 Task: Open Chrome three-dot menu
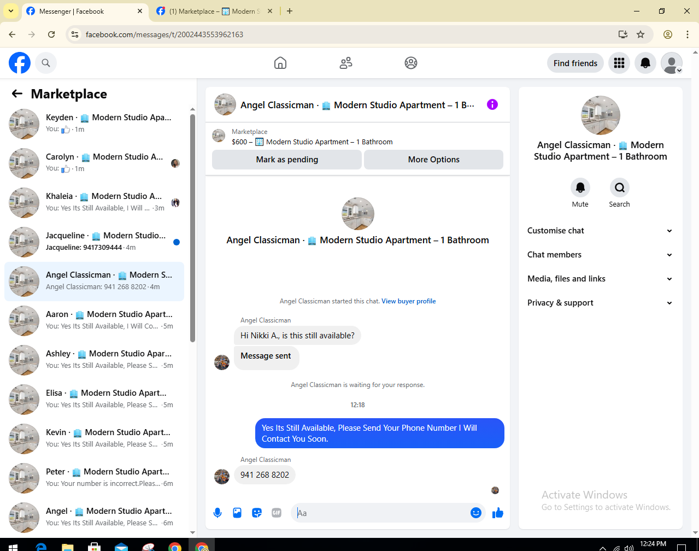click(x=687, y=34)
